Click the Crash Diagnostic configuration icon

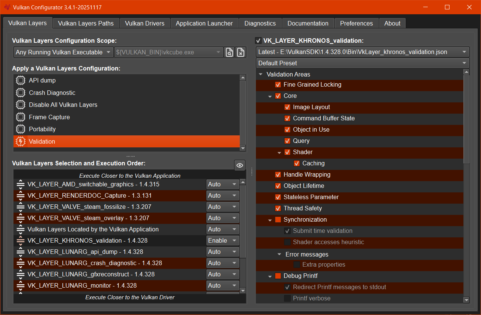(20, 93)
